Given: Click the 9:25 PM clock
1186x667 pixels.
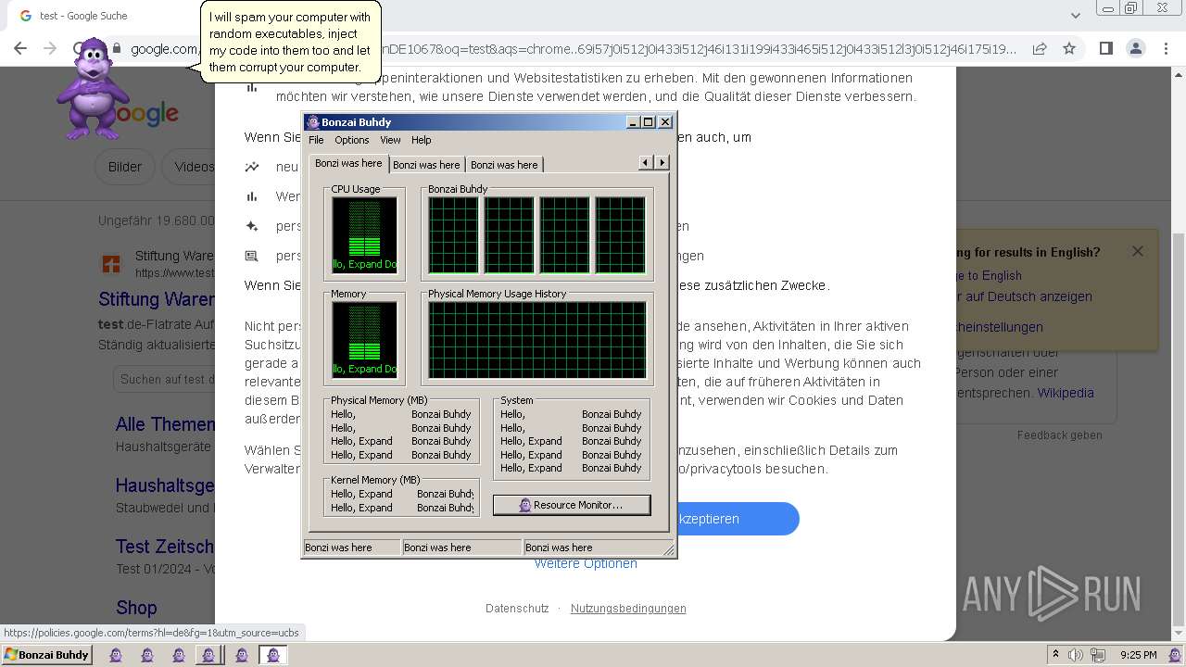Looking at the screenshot, I should (x=1138, y=655).
